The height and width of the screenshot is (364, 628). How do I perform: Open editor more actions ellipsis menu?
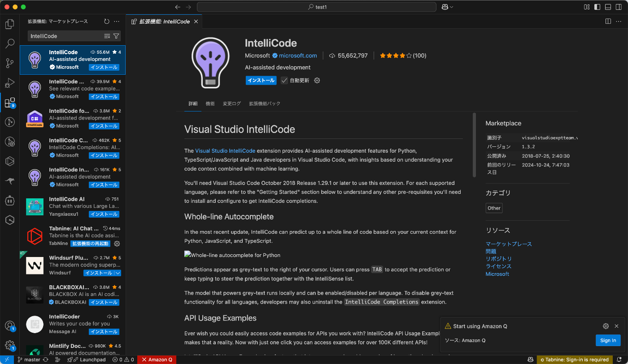point(619,21)
